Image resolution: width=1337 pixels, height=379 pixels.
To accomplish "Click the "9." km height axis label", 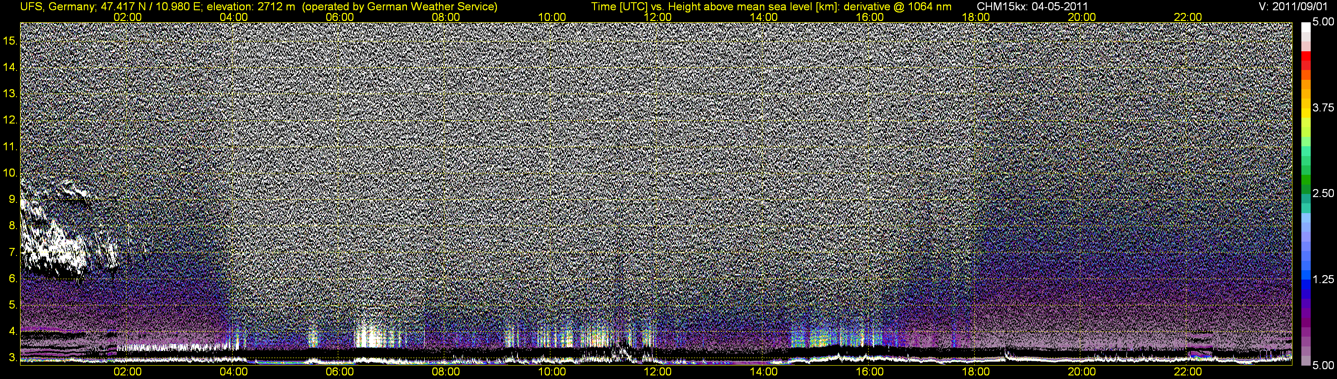I will (13, 199).
